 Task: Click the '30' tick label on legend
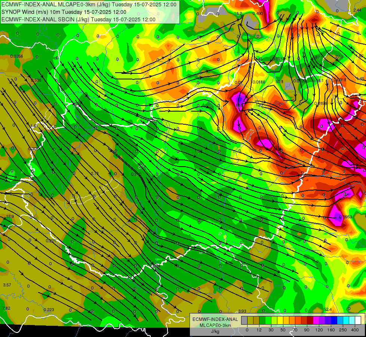pos(271,330)
